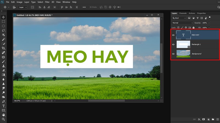Select the Dodge tool
Image resolution: width=220 pixels, height=123 pixels.
[3, 93]
